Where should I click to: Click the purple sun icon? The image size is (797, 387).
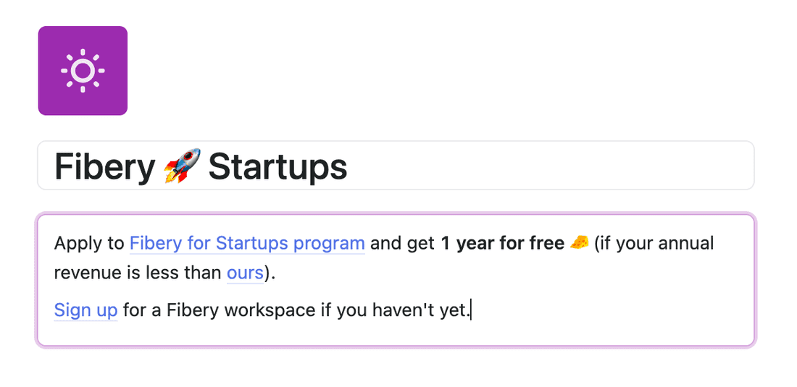click(x=83, y=71)
